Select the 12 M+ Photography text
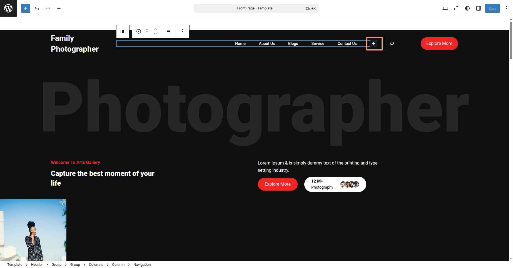The height and width of the screenshot is (268, 513). tap(322, 184)
